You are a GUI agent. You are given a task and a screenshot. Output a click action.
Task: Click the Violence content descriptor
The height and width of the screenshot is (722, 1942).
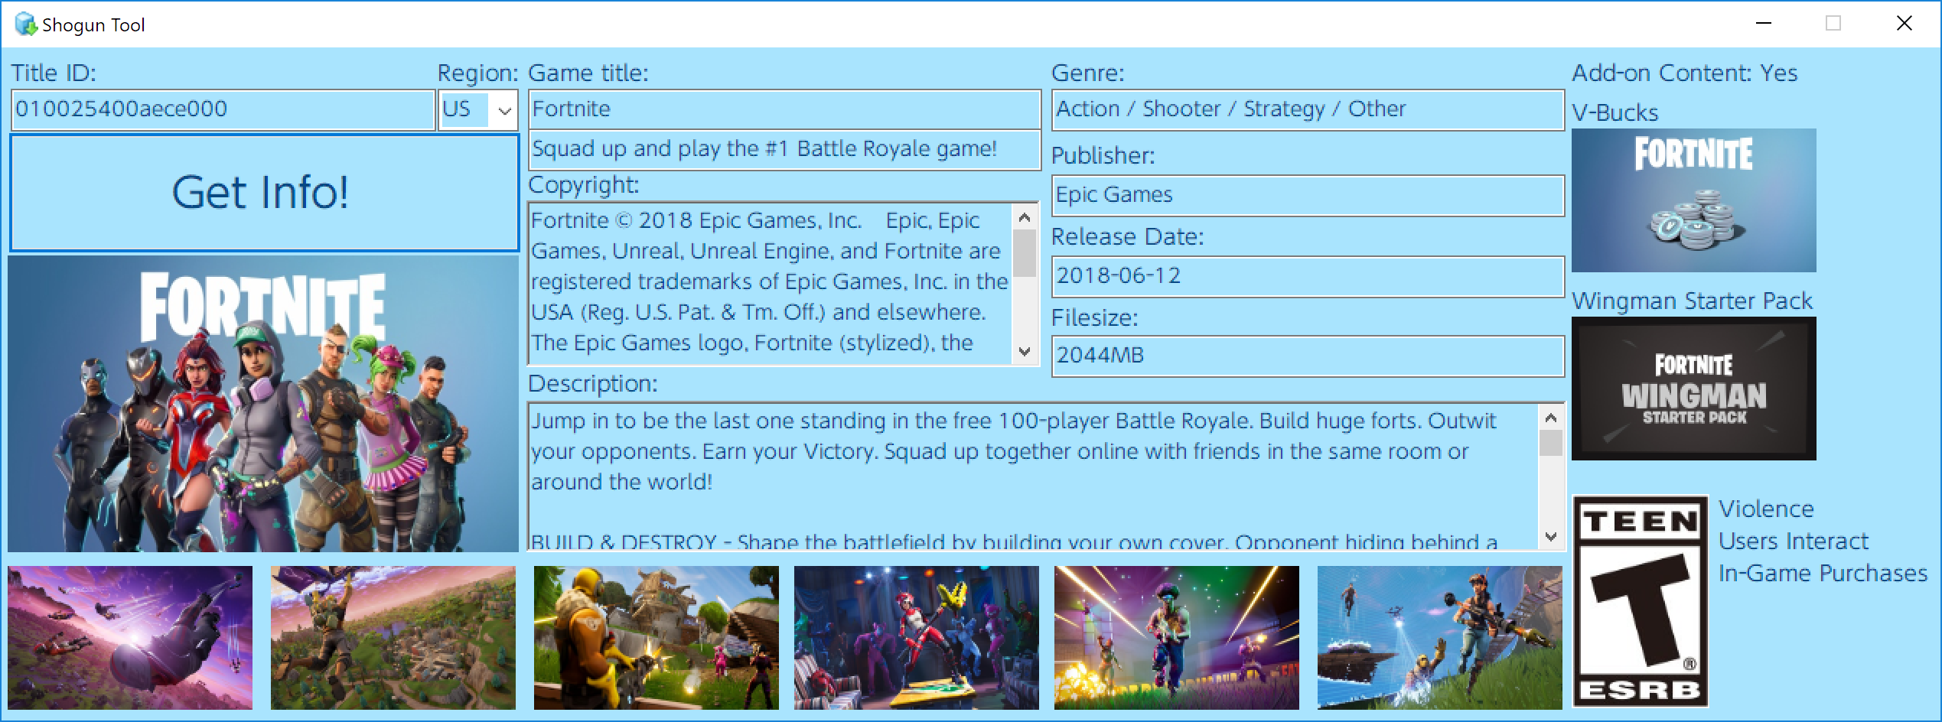click(1766, 509)
